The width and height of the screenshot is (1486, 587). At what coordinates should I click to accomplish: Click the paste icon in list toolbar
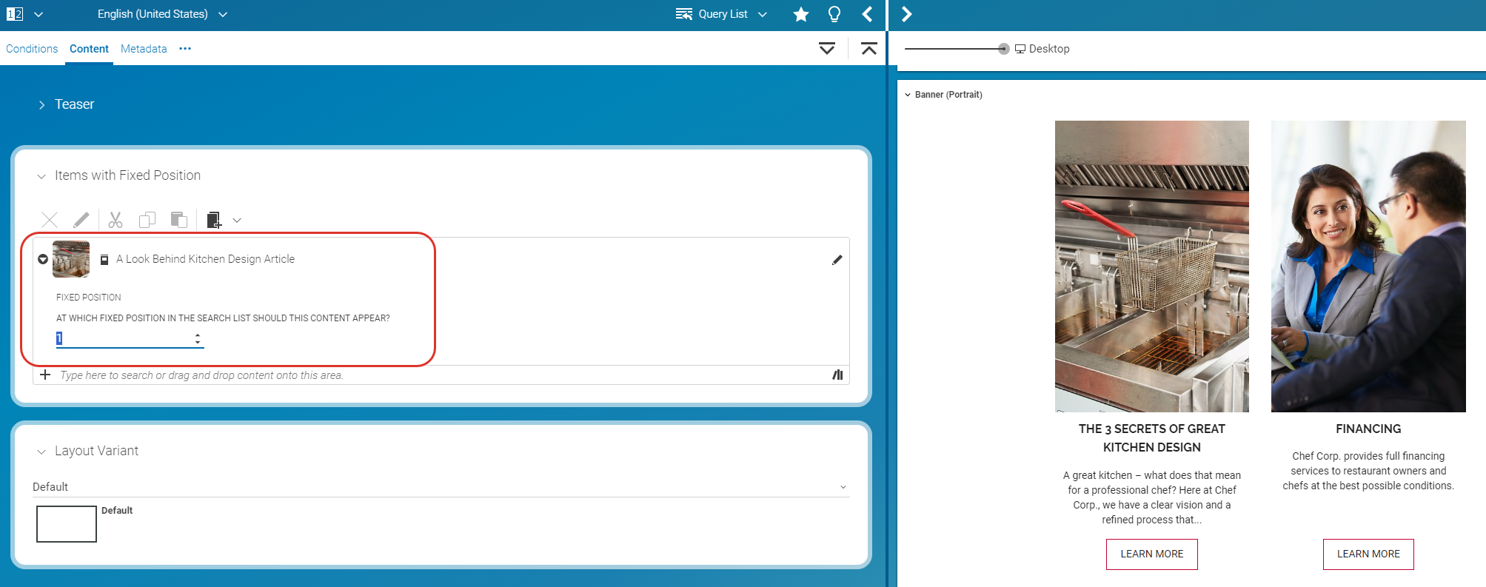(x=179, y=220)
